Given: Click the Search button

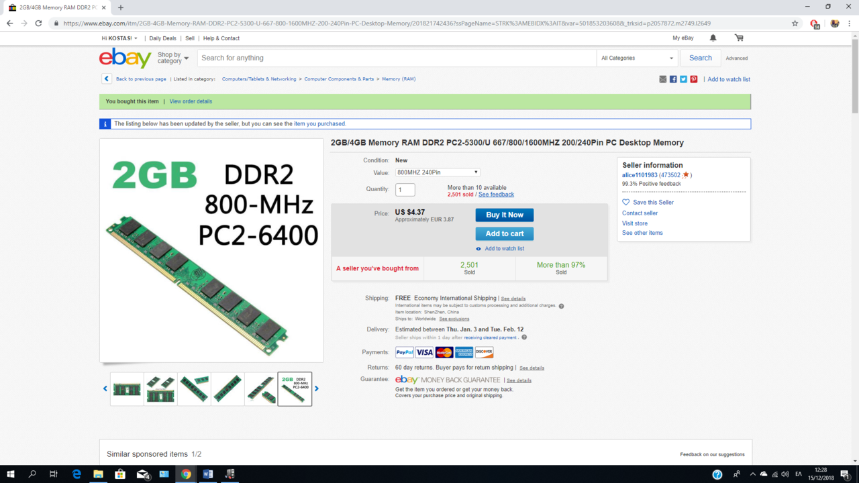Looking at the screenshot, I should point(701,58).
